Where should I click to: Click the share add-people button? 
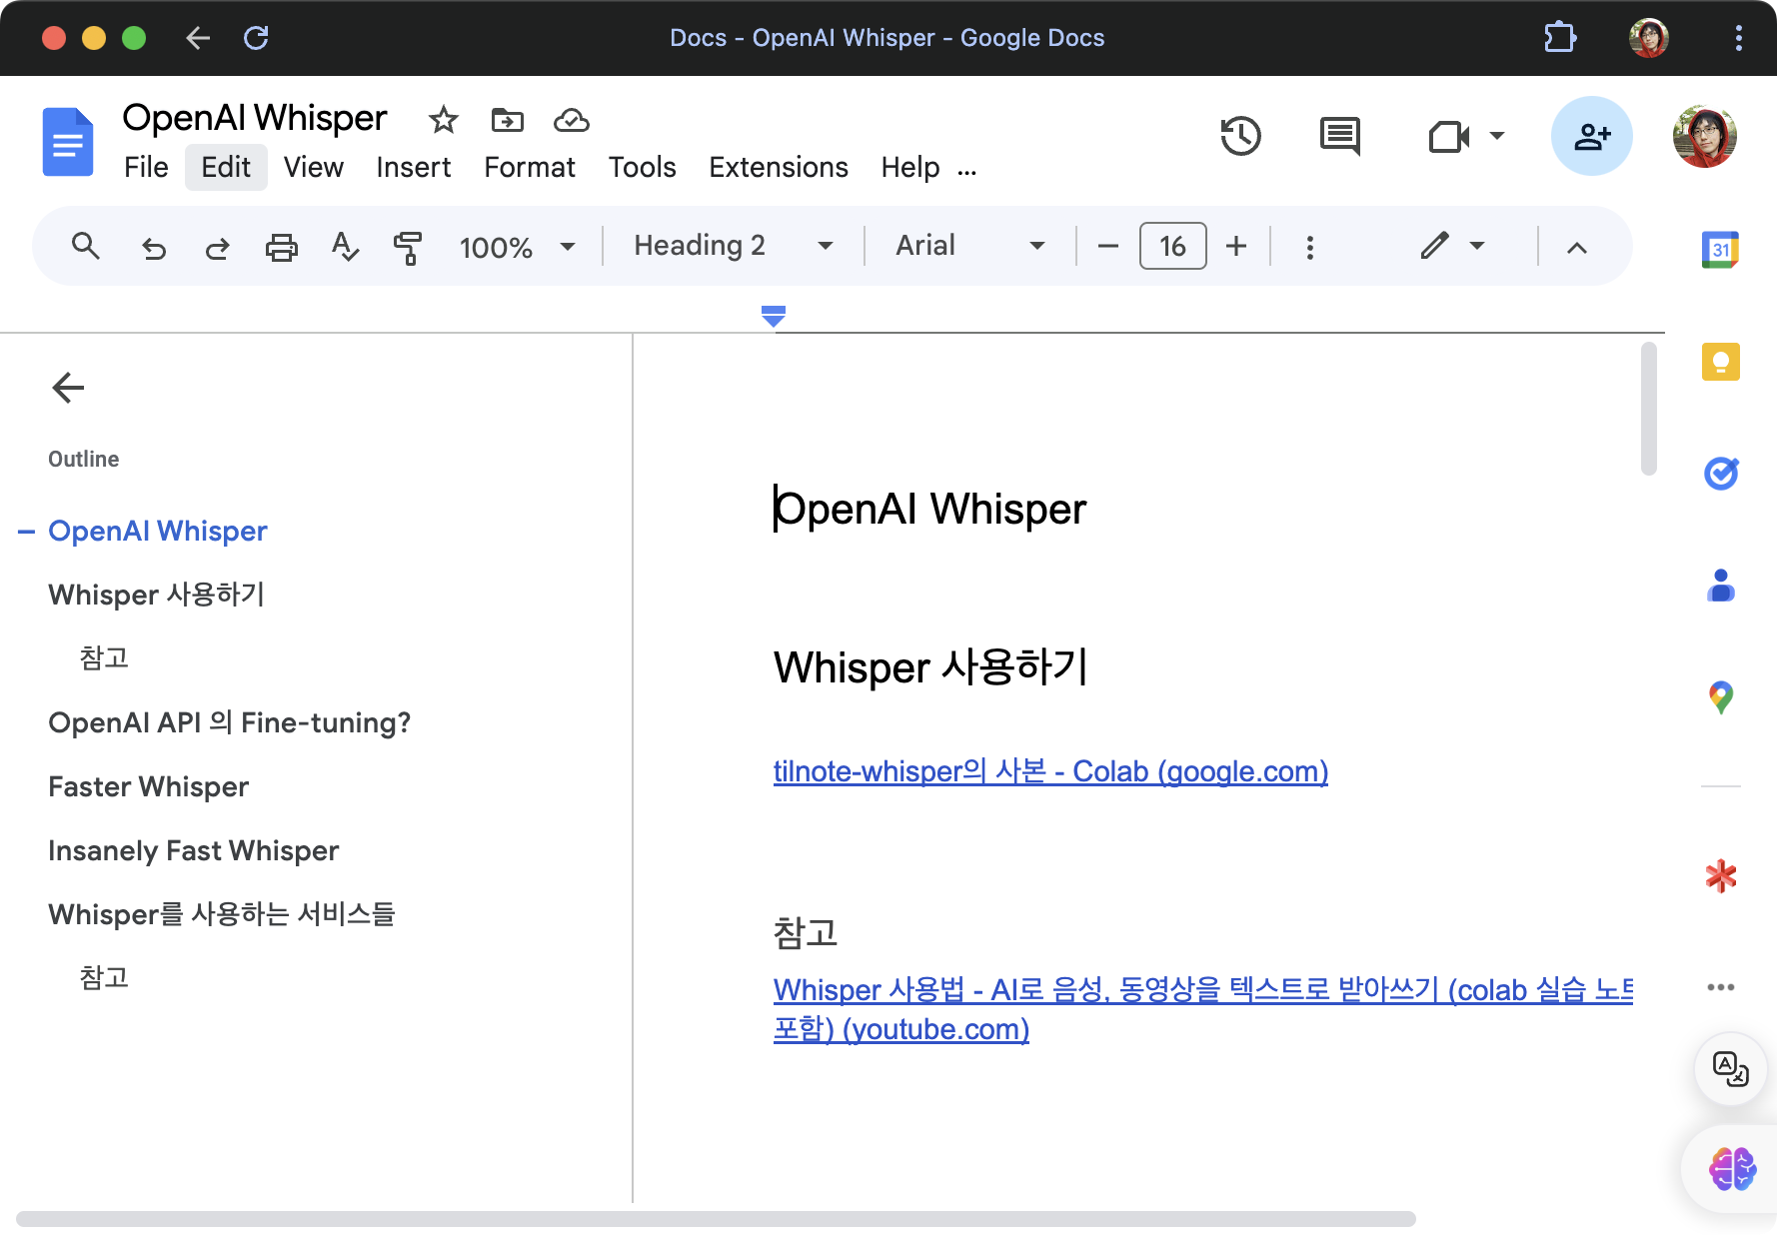click(1592, 136)
